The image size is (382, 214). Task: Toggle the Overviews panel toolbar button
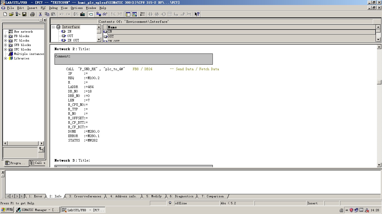point(128,14)
